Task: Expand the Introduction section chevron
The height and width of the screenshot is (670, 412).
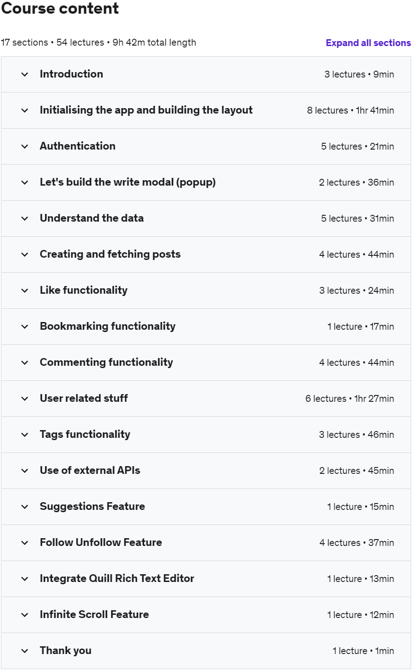Action: (x=25, y=74)
